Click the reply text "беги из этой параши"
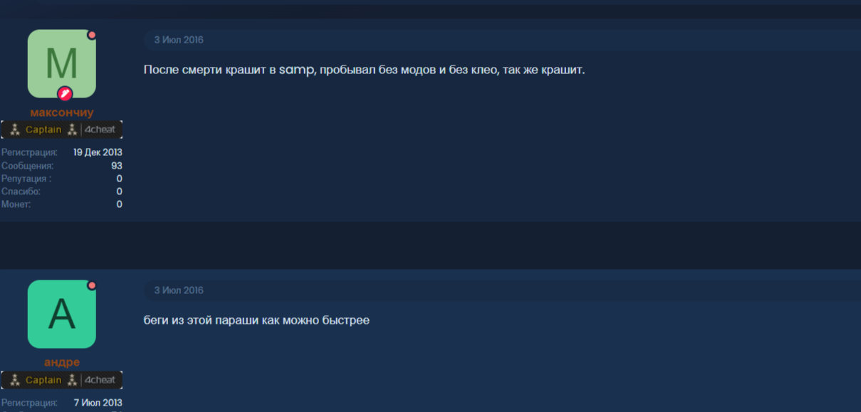The image size is (861, 412). (256, 320)
